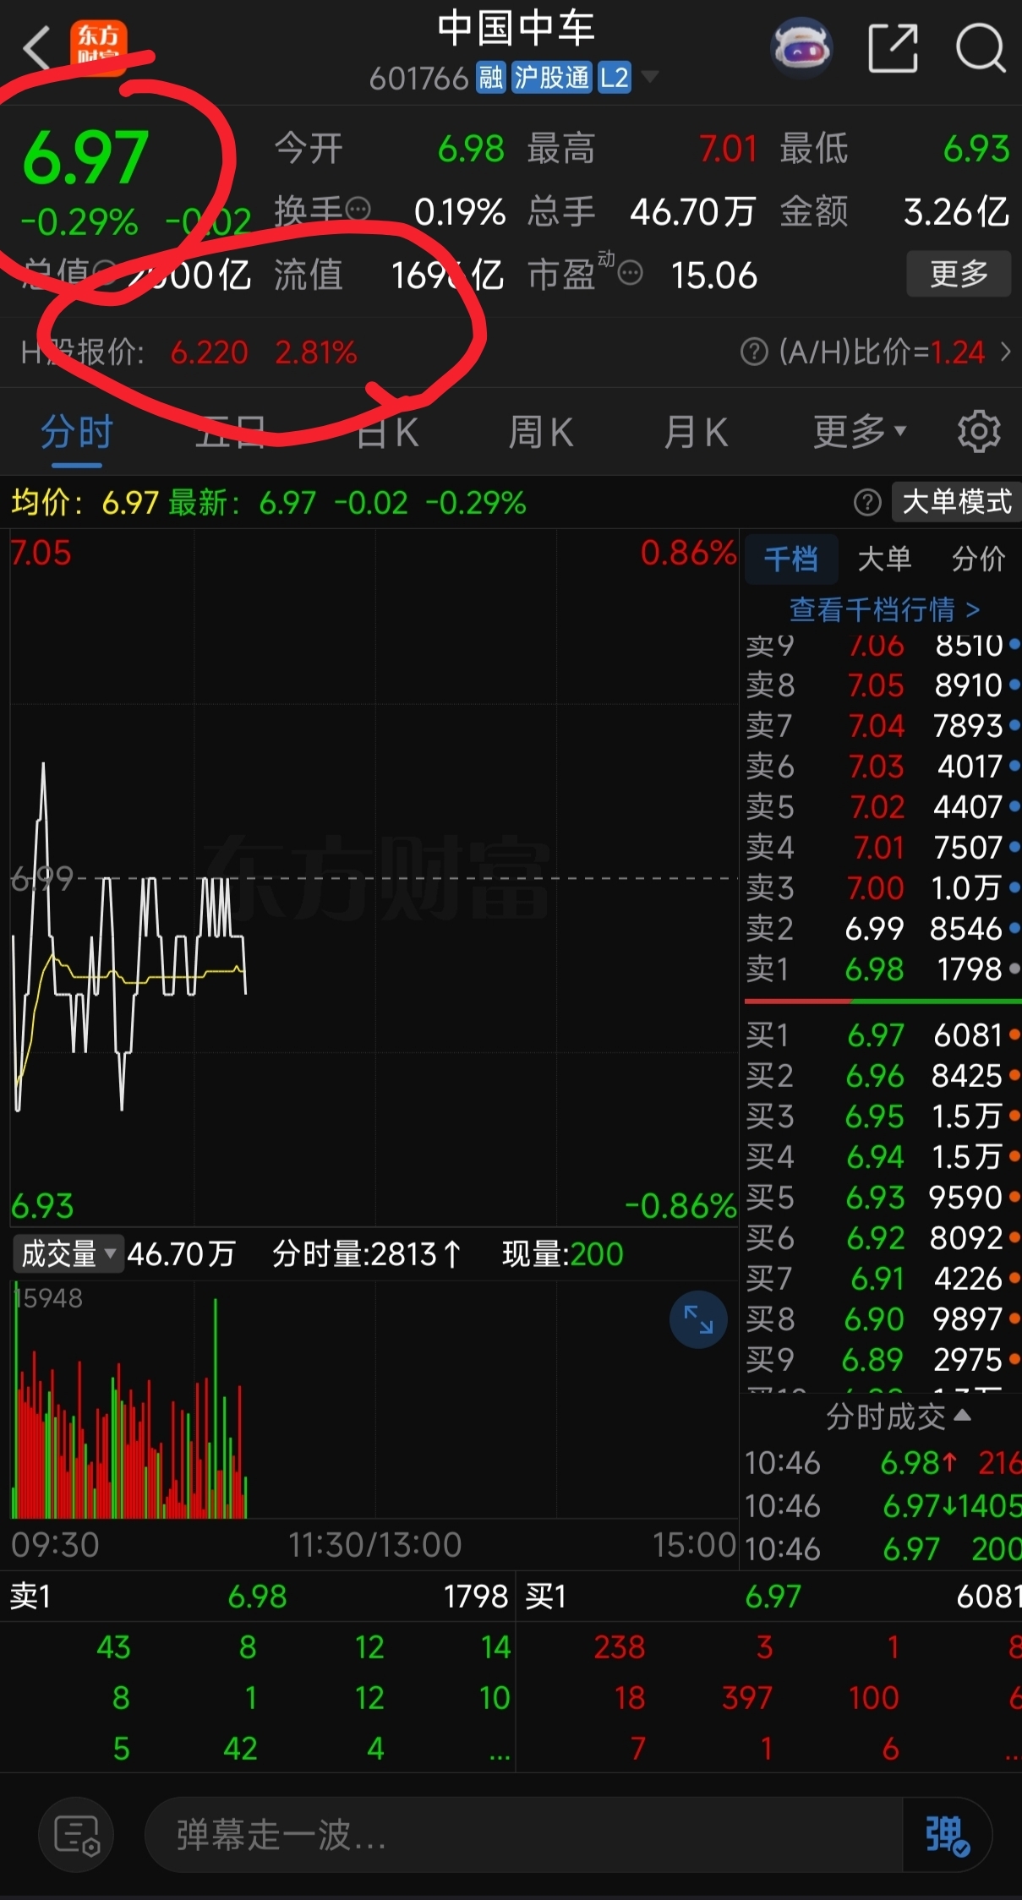Toggle the 弹 danmaku button
The image size is (1022, 1900).
pyautogui.click(x=948, y=1835)
